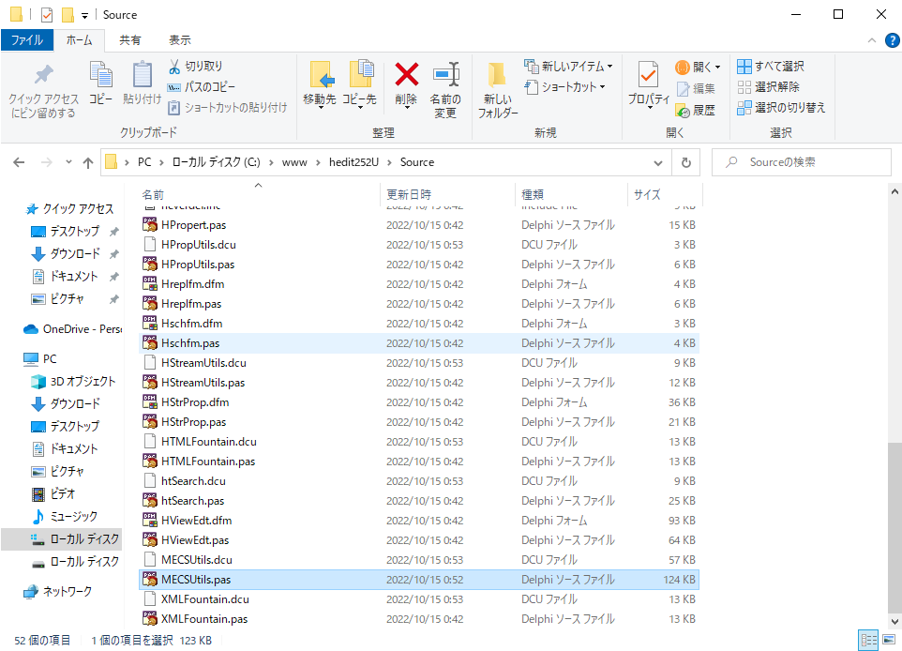Click すべて選択 (Select all) button
Viewport: 902px width, 651px height.
[x=771, y=67]
